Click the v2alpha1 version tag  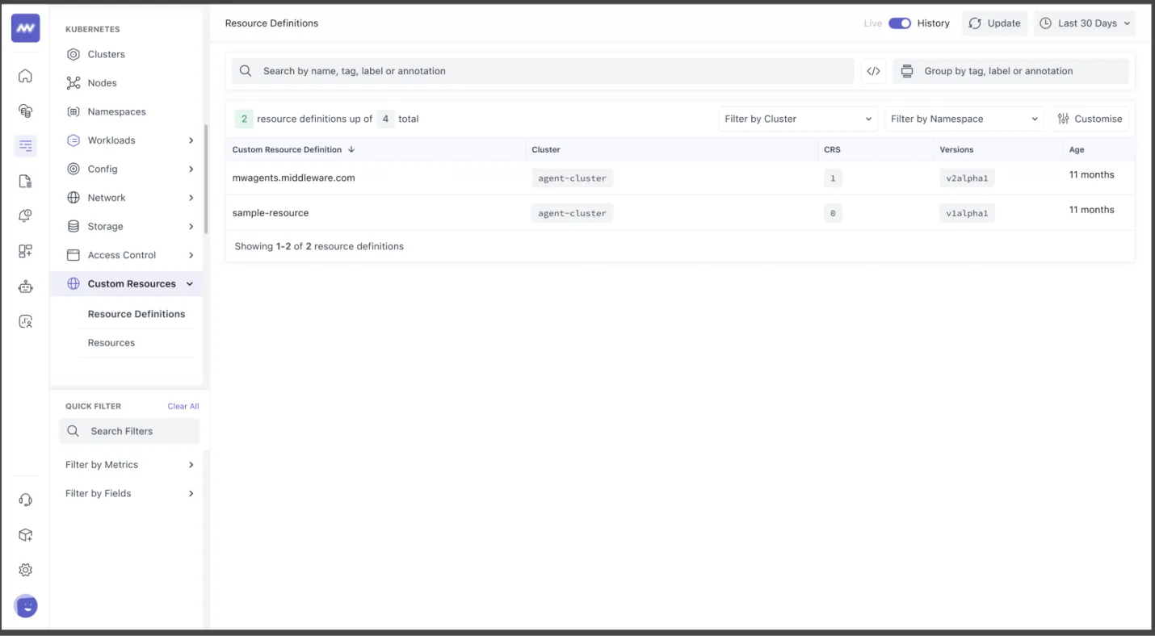[967, 178]
